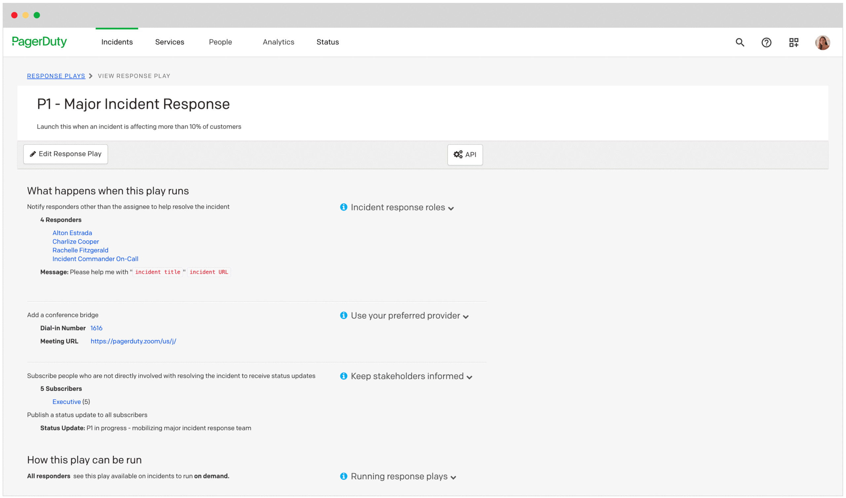Open responder Charlize Cooper link
Screen dimensions: 846x498
76,242
